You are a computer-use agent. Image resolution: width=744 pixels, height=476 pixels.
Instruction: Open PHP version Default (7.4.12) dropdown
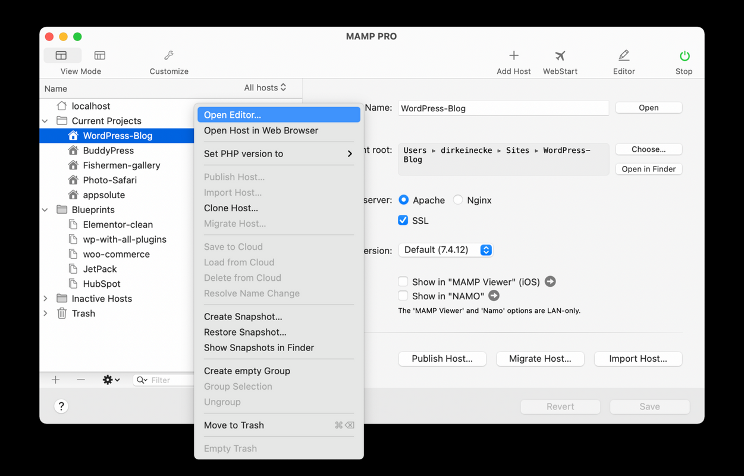[445, 250]
